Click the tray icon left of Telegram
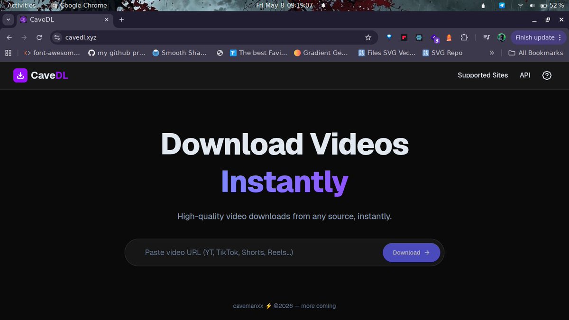 [483, 5]
